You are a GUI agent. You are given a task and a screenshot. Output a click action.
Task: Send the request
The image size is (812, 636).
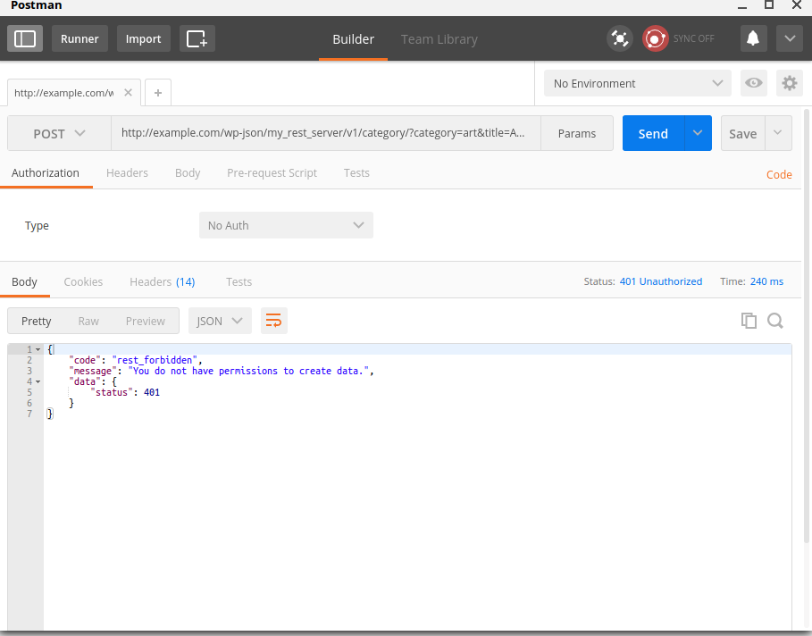[652, 132]
